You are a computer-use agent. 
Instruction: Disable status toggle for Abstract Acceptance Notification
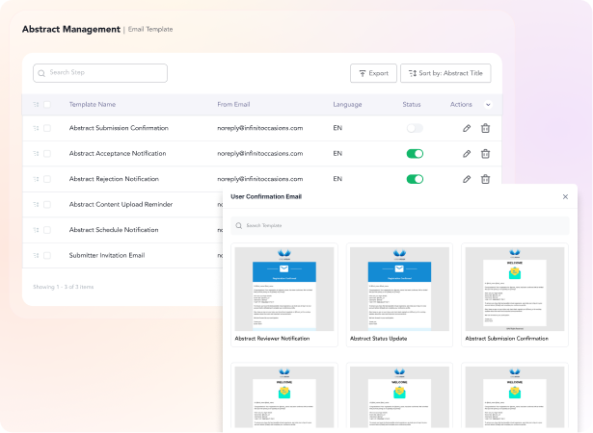[415, 154]
